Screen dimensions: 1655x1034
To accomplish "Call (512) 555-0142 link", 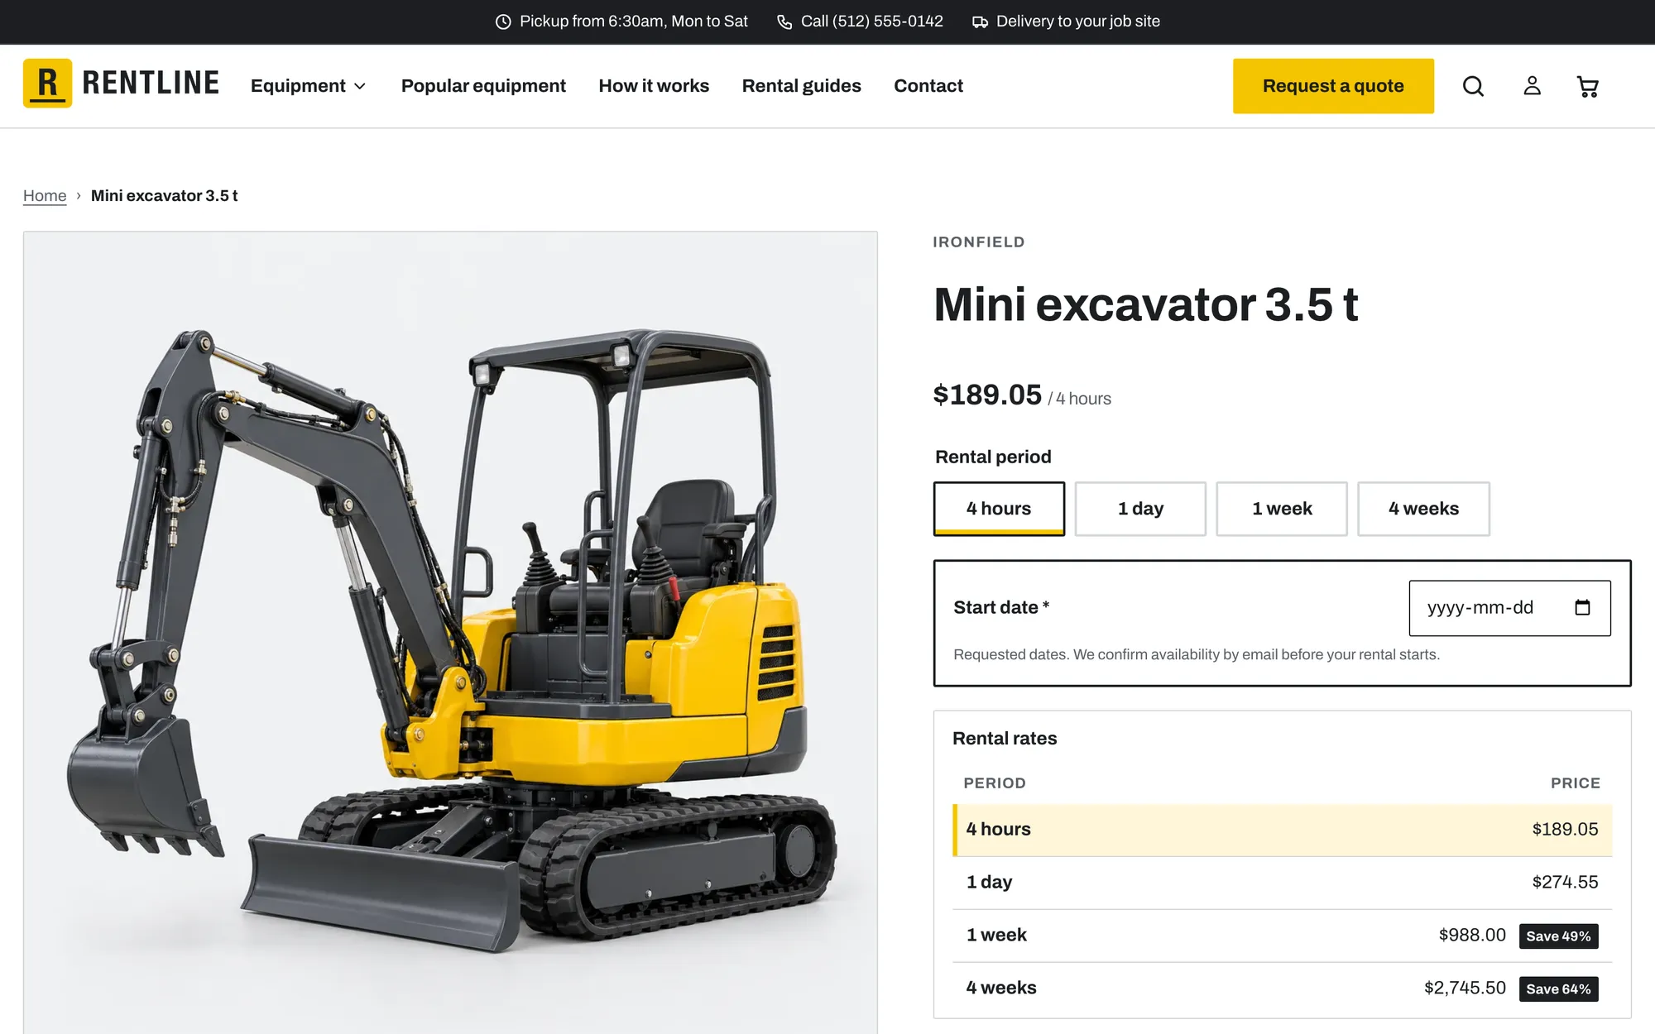I will pos(871,22).
